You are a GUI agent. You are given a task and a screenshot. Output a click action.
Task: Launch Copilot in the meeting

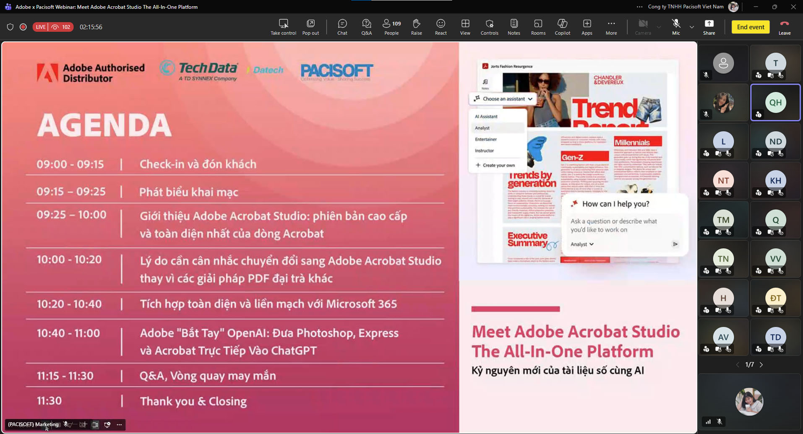(562, 27)
